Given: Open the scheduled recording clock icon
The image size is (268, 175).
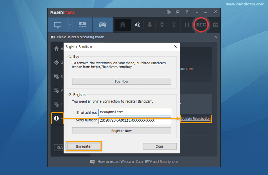Looking at the screenshot, I should [x=178, y=12].
